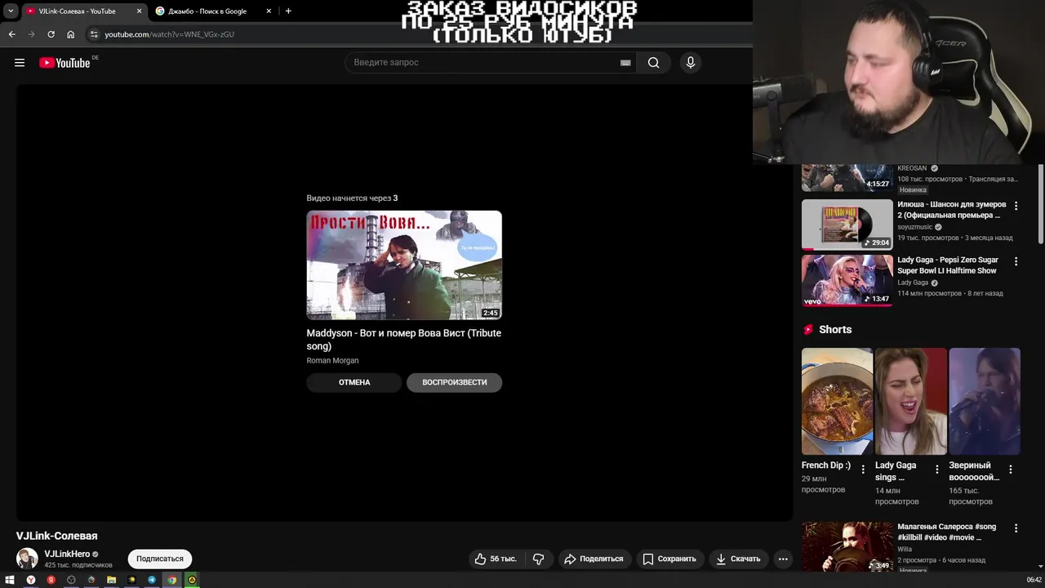Image resolution: width=1045 pixels, height=588 pixels.
Task: Click the address bar URL
Action: click(169, 34)
